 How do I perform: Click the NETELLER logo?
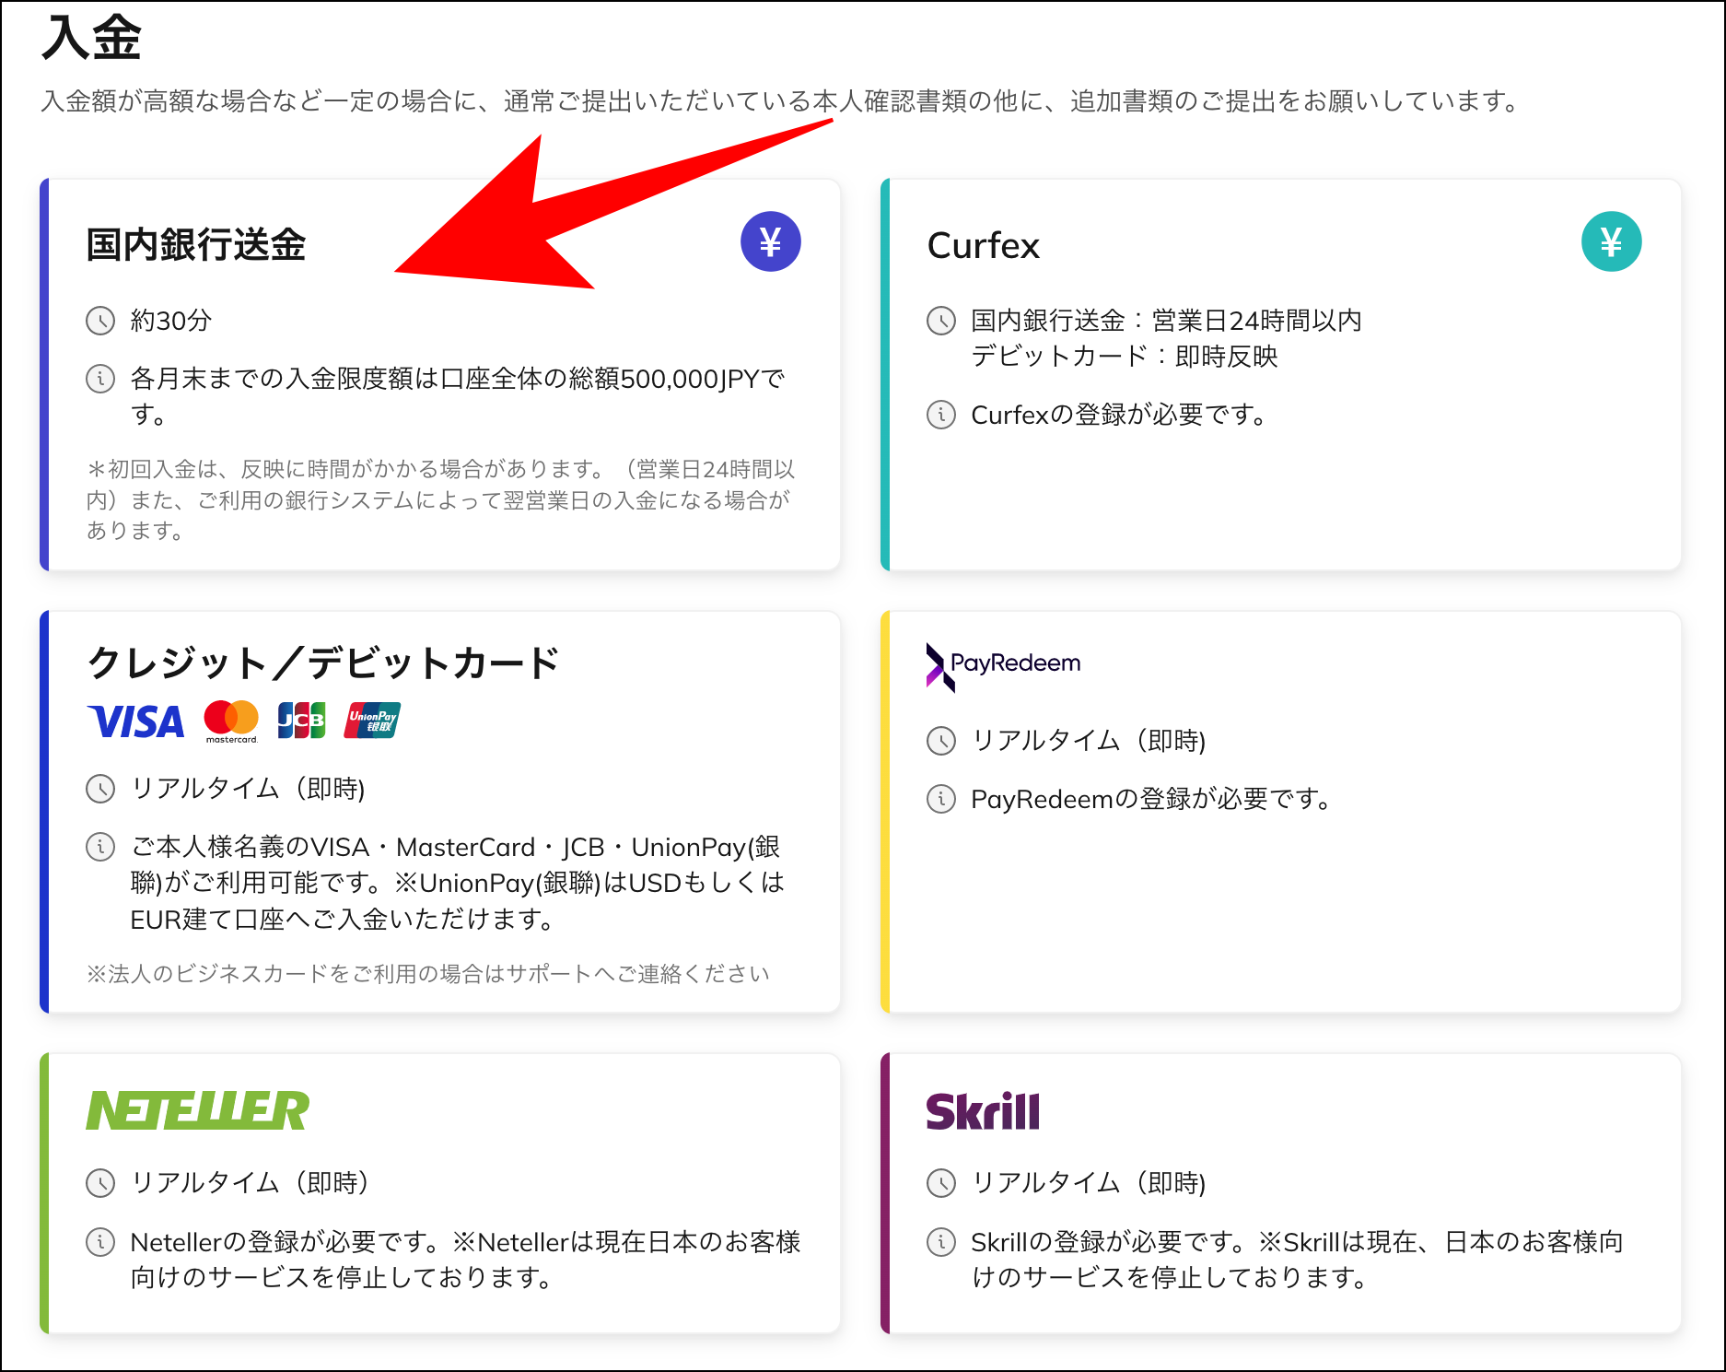(x=196, y=1111)
